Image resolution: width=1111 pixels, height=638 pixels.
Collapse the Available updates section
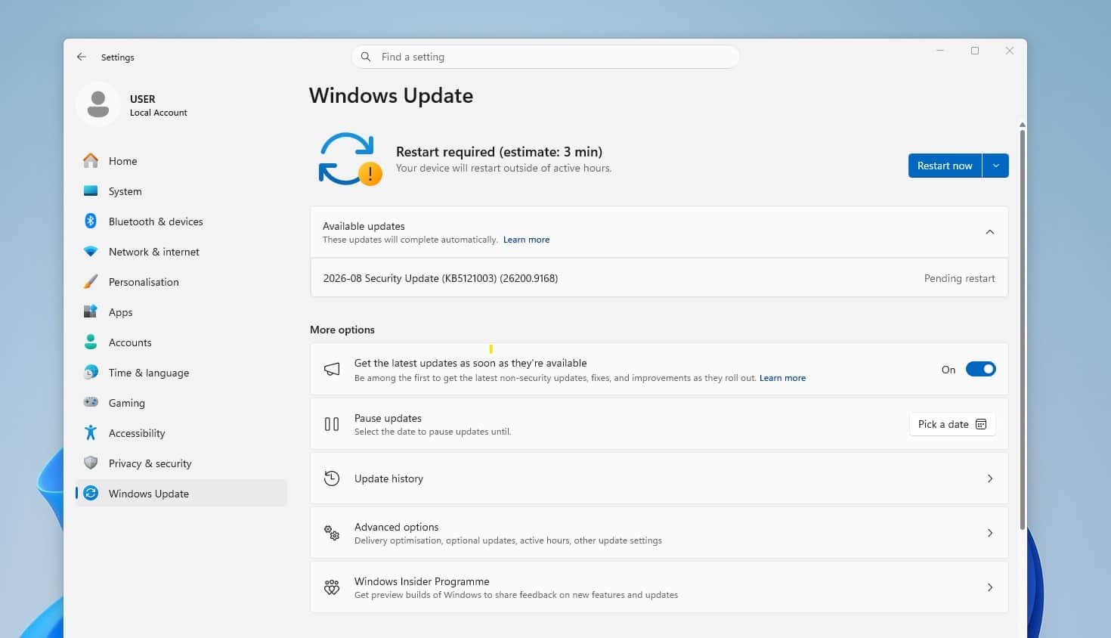click(990, 232)
